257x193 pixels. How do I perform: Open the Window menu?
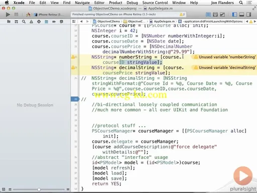point(179,3)
